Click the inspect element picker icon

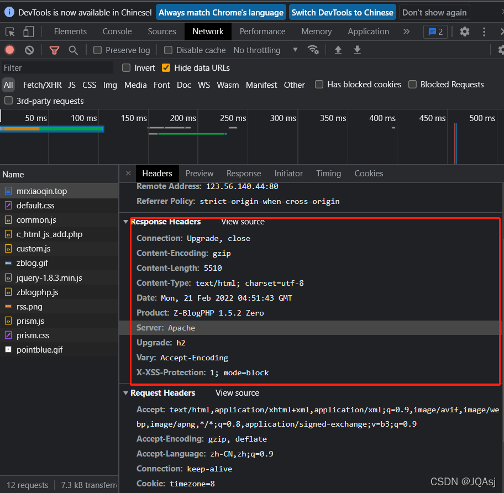(x=10, y=32)
